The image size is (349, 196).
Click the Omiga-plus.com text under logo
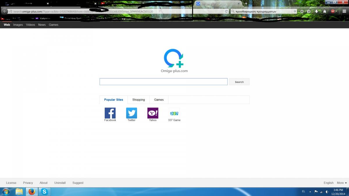[174, 71]
